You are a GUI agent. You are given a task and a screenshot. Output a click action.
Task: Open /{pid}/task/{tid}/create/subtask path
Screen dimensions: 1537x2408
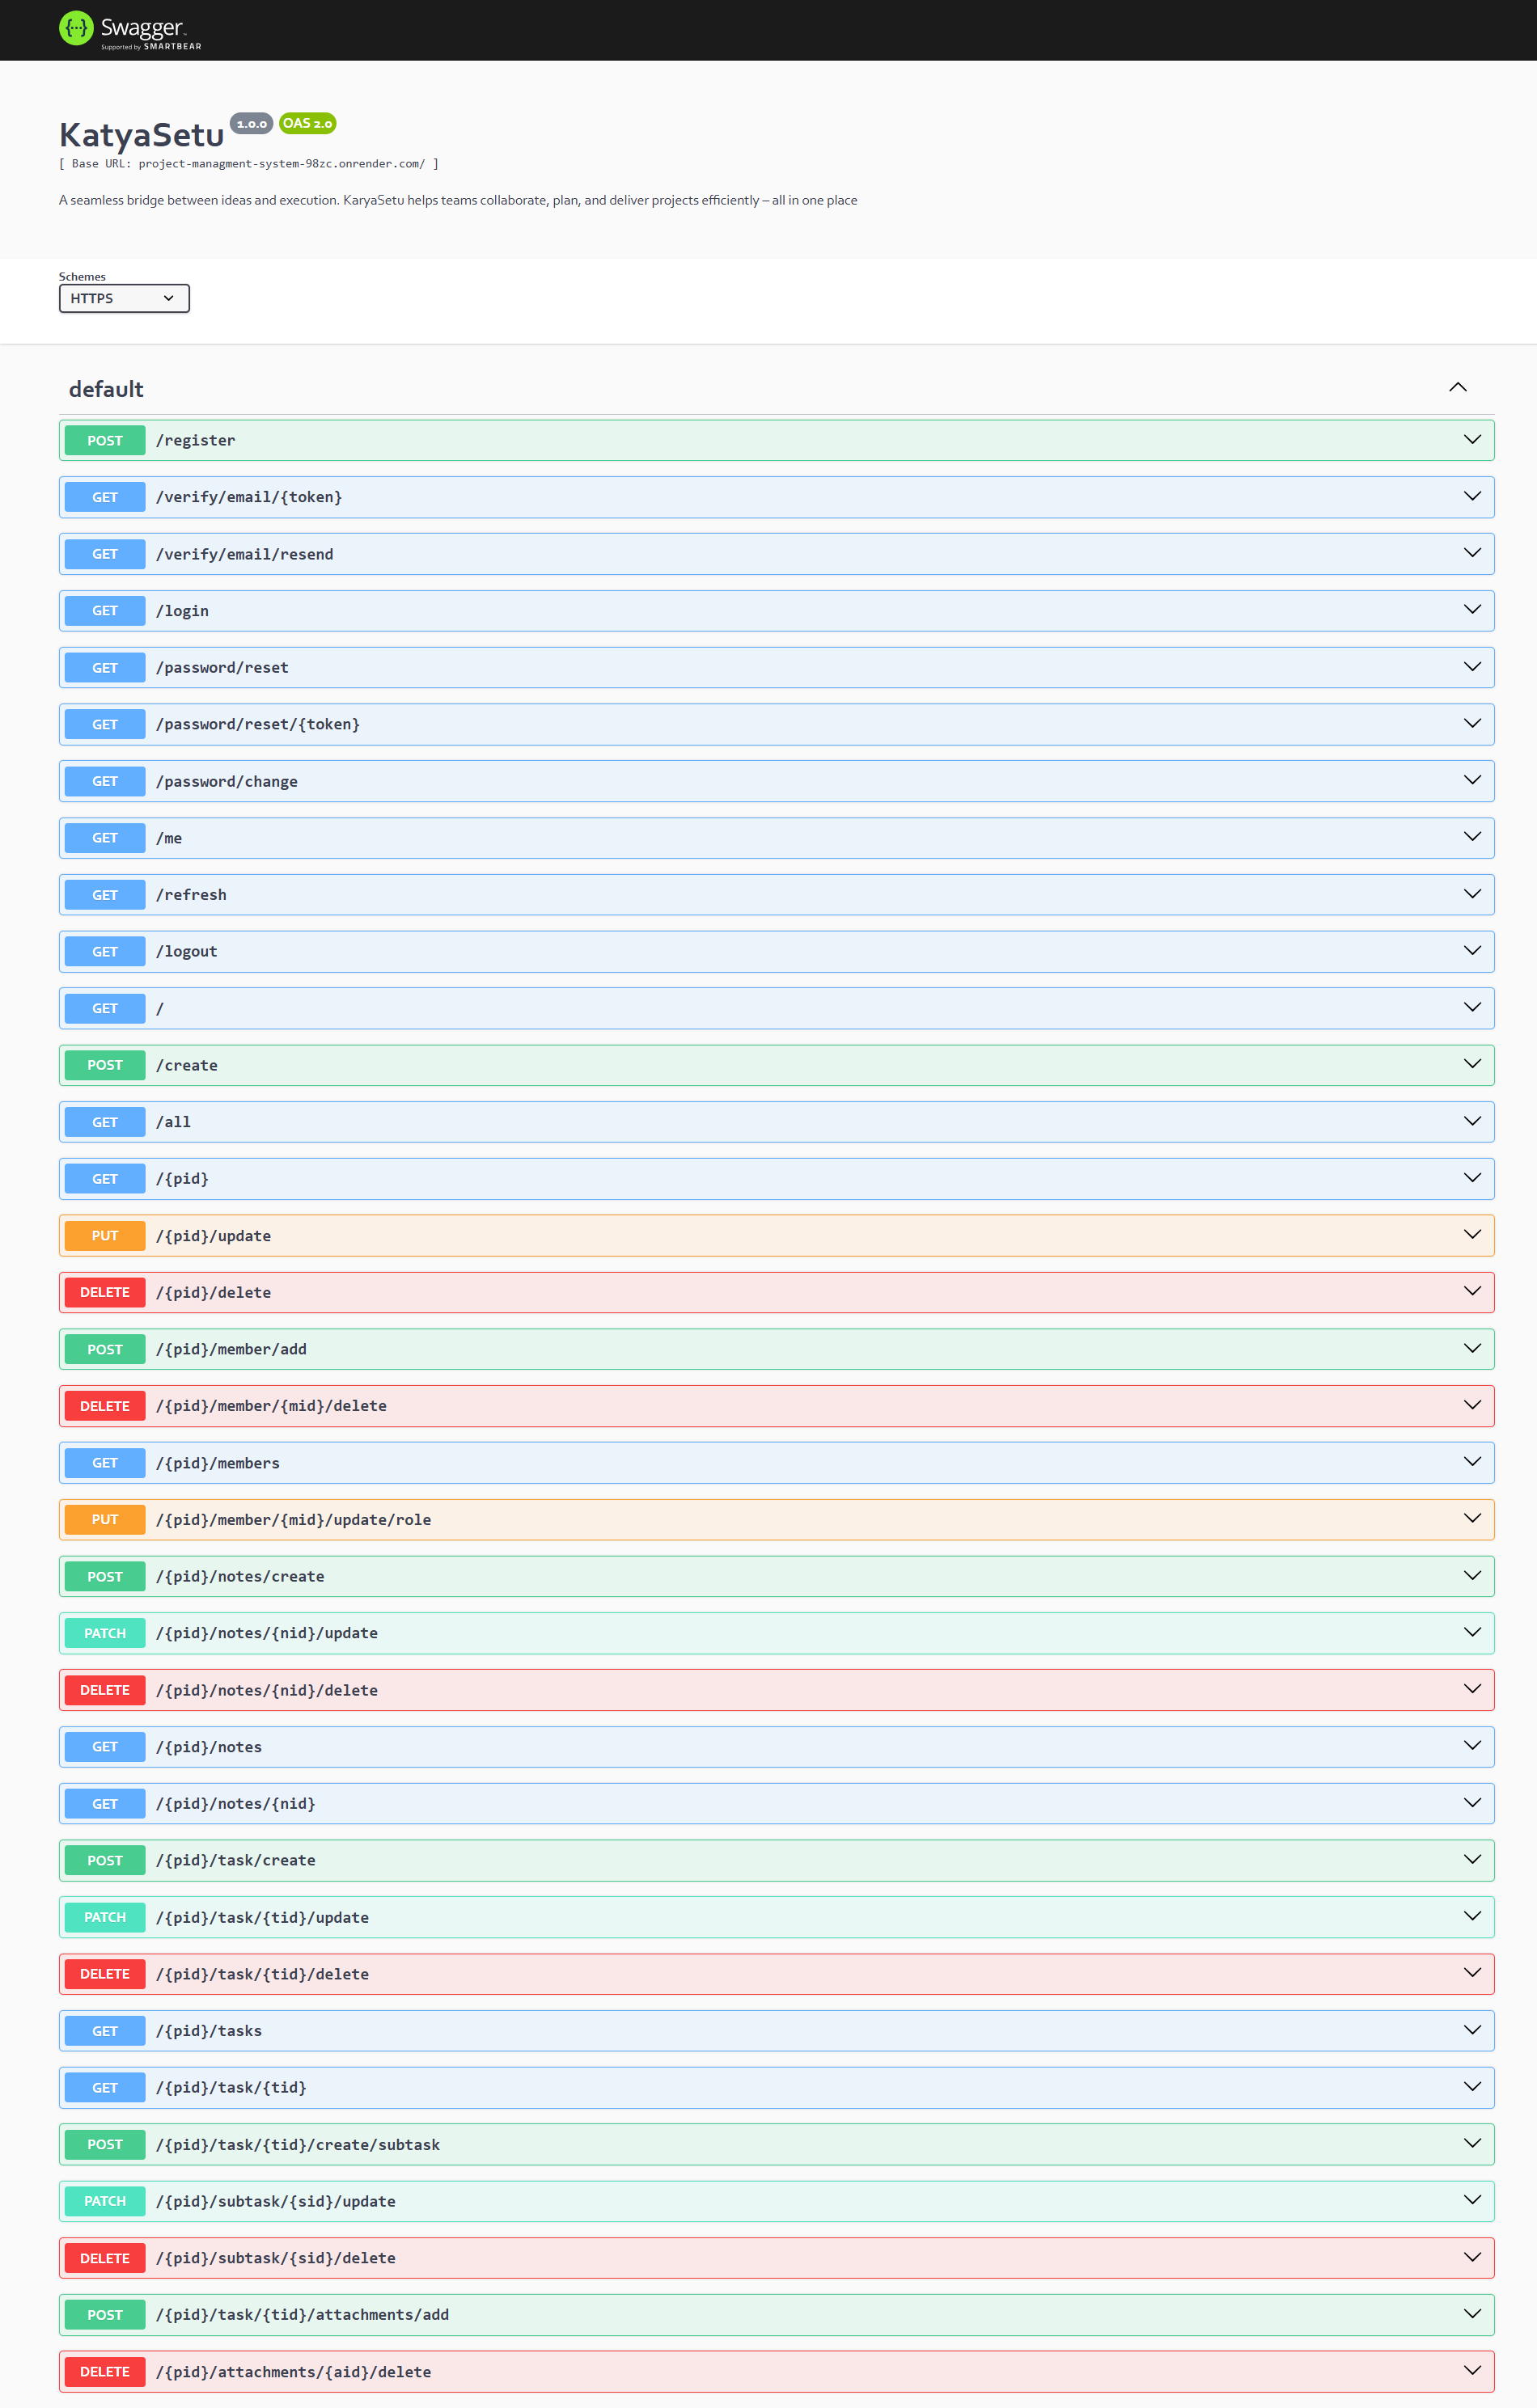click(x=299, y=2144)
